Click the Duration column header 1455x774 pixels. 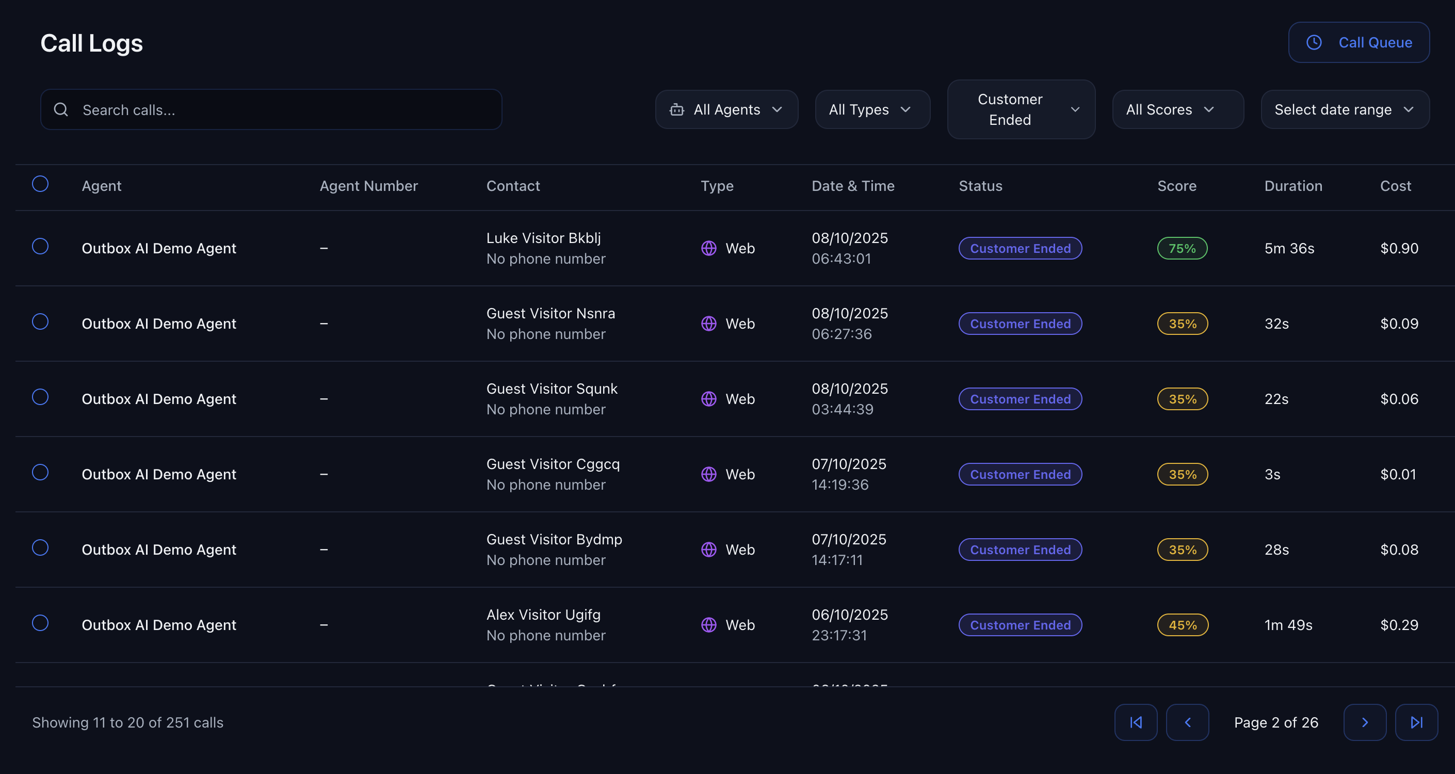click(x=1293, y=186)
